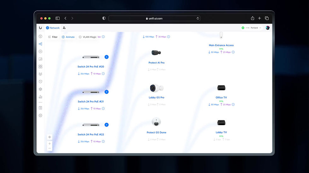Toggle the Safari sidebar
The height and width of the screenshot is (173, 309).
(57, 18)
